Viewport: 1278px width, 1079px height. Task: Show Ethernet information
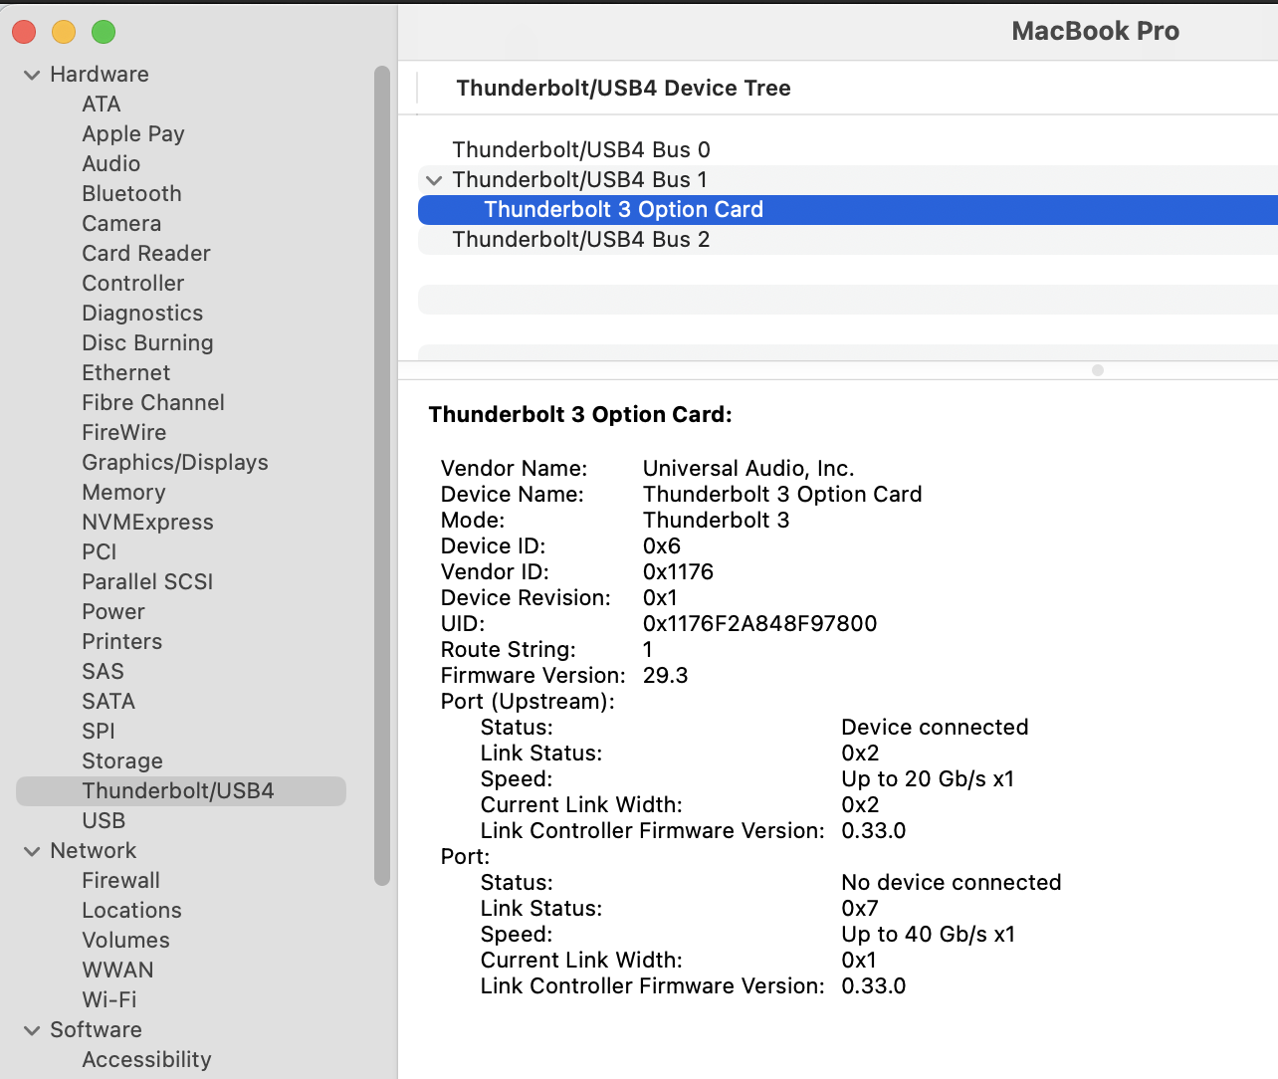pos(126,373)
